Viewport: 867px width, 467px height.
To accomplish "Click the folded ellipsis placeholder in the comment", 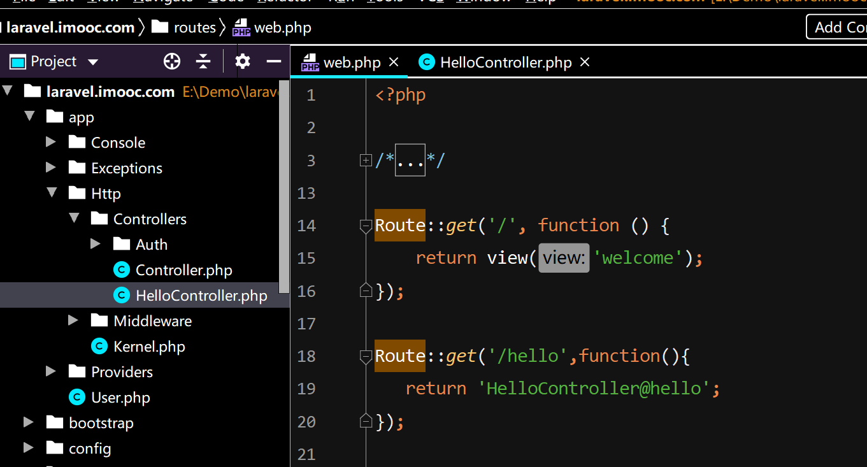I will coord(410,161).
